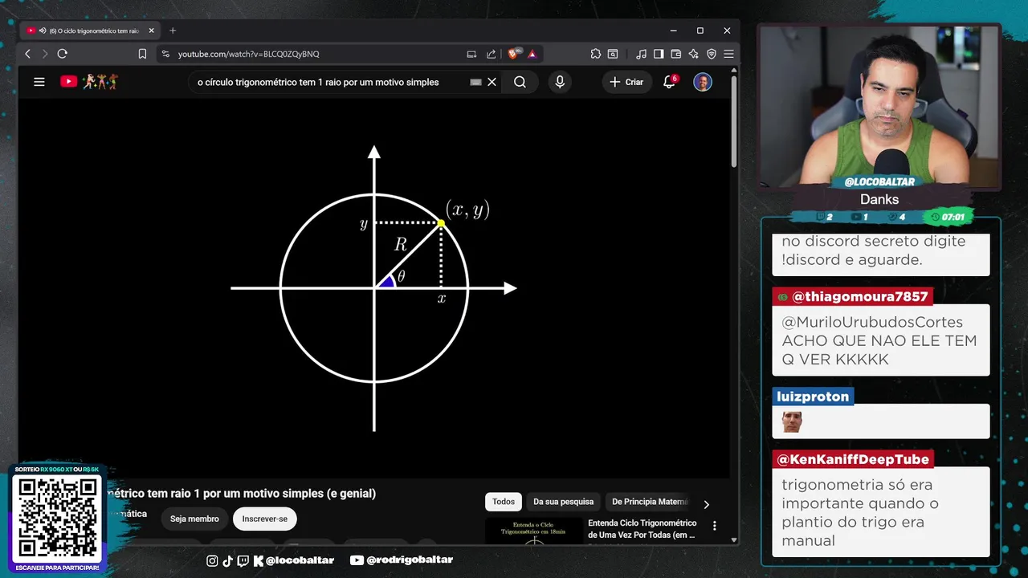The width and height of the screenshot is (1028, 578).
Task: Open the media playlist music note icon
Action: point(641,54)
